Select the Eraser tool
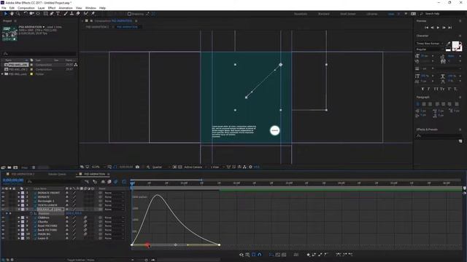The height and width of the screenshot is (262, 467). (x=78, y=14)
